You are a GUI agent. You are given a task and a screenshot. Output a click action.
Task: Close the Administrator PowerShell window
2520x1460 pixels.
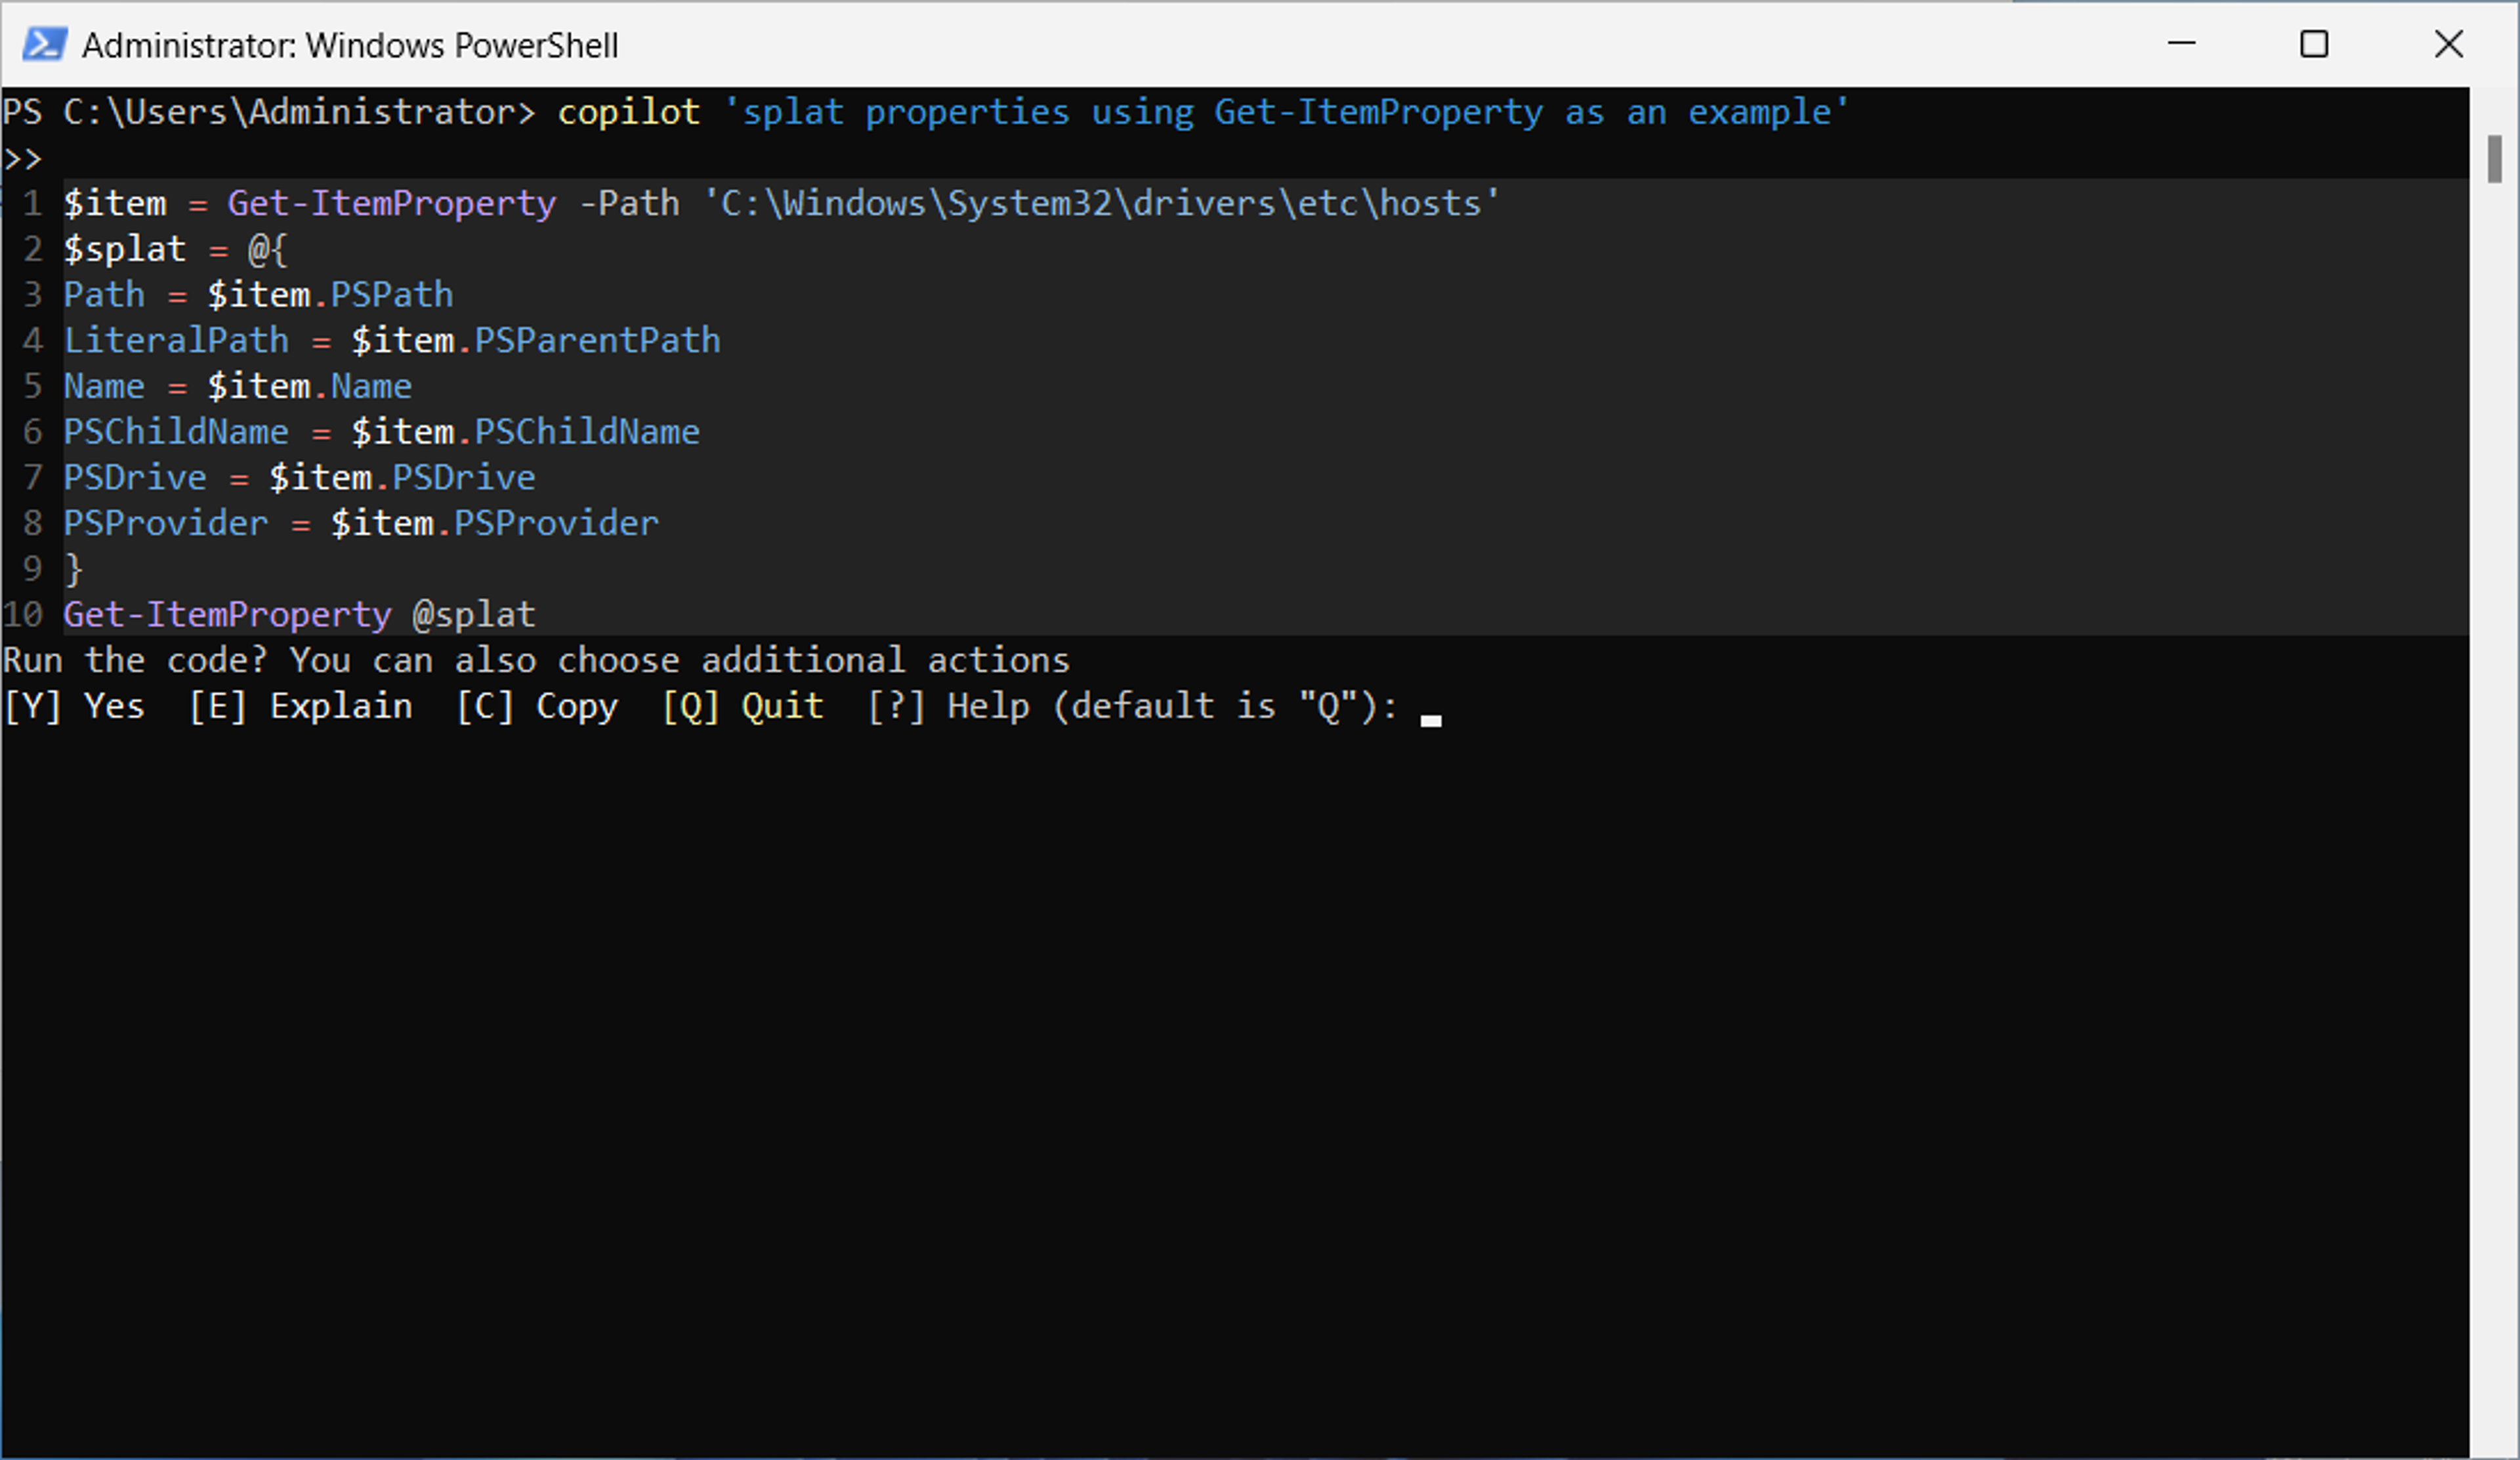pos(2449,44)
